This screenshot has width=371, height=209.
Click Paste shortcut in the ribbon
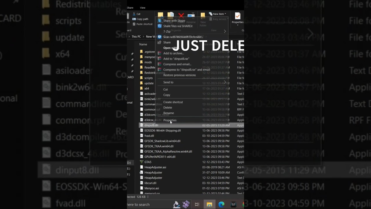(142, 24)
